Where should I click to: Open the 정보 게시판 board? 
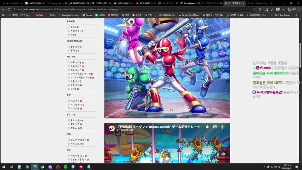click(x=76, y=70)
